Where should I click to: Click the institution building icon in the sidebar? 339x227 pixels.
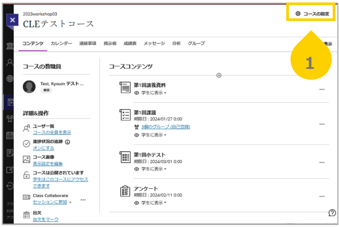[10, 46]
